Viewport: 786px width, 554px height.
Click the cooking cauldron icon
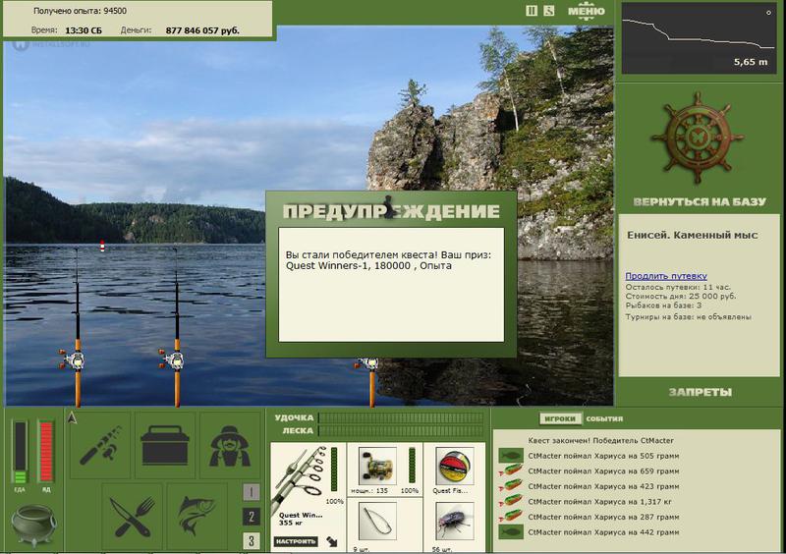[x=33, y=525]
